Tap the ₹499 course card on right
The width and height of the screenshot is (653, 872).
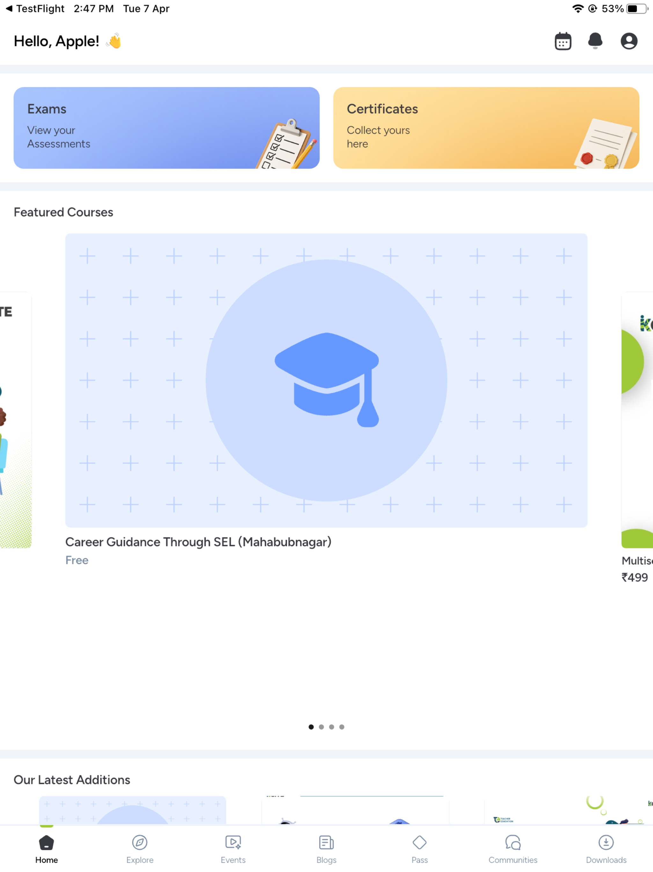click(637, 438)
